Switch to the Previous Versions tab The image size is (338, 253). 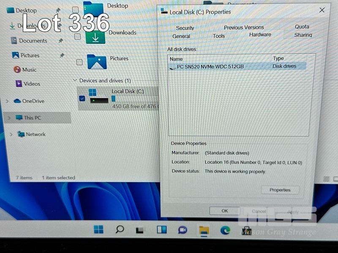click(x=244, y=27)
